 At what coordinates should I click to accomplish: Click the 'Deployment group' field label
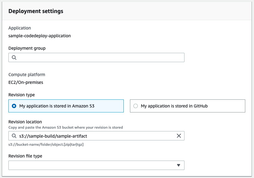point(27,48)
